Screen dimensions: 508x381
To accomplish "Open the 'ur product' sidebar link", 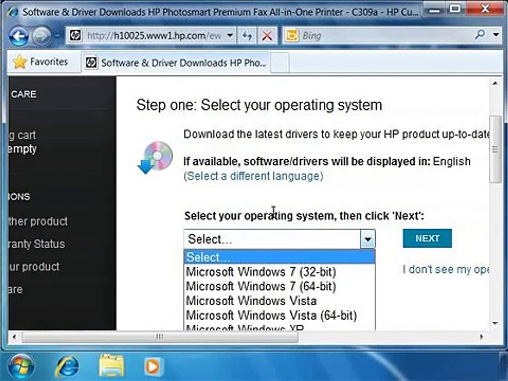I will [x=34, y=266].
